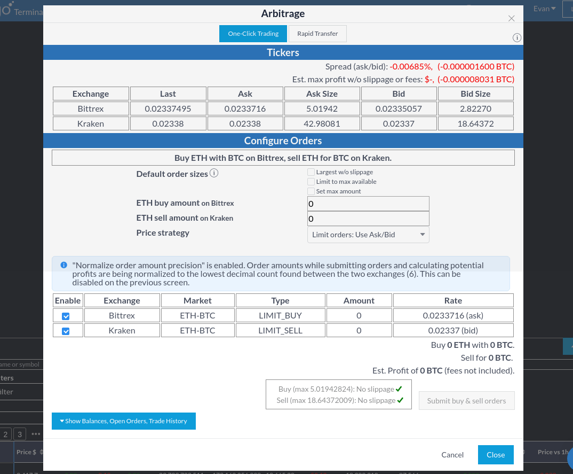Click the Terminal logo in the background header

pos(22,10)
